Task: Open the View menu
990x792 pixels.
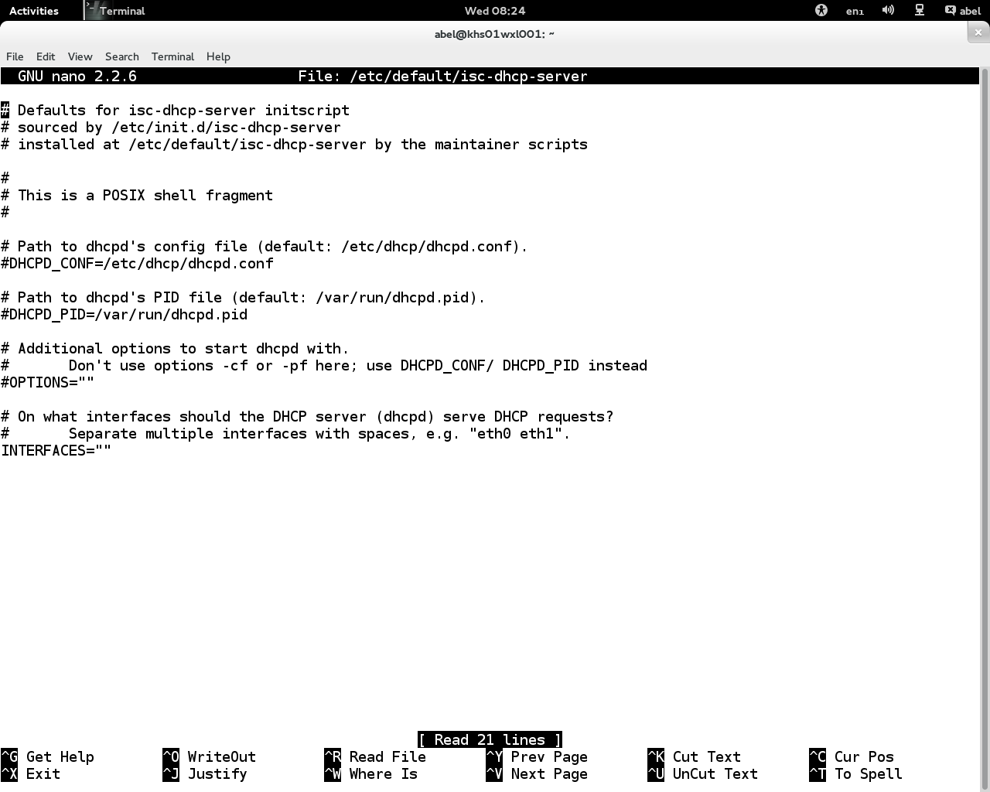Action: tap(80, 56)
